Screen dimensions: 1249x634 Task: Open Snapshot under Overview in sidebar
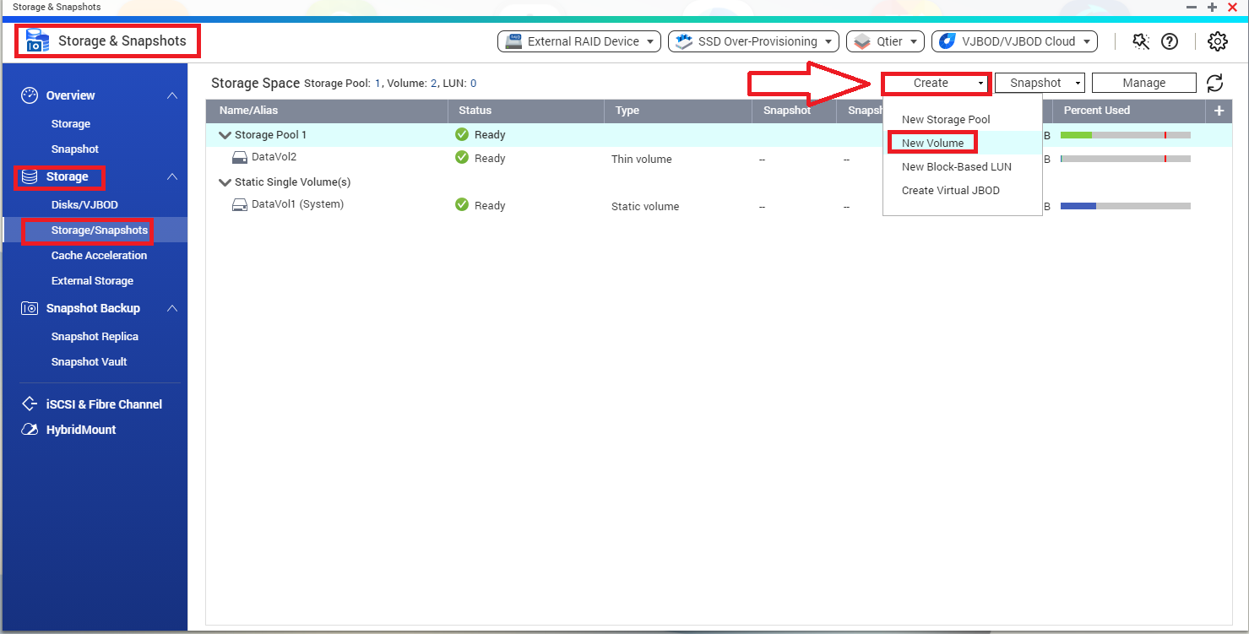pyautogui.click(x=75, y=149)
